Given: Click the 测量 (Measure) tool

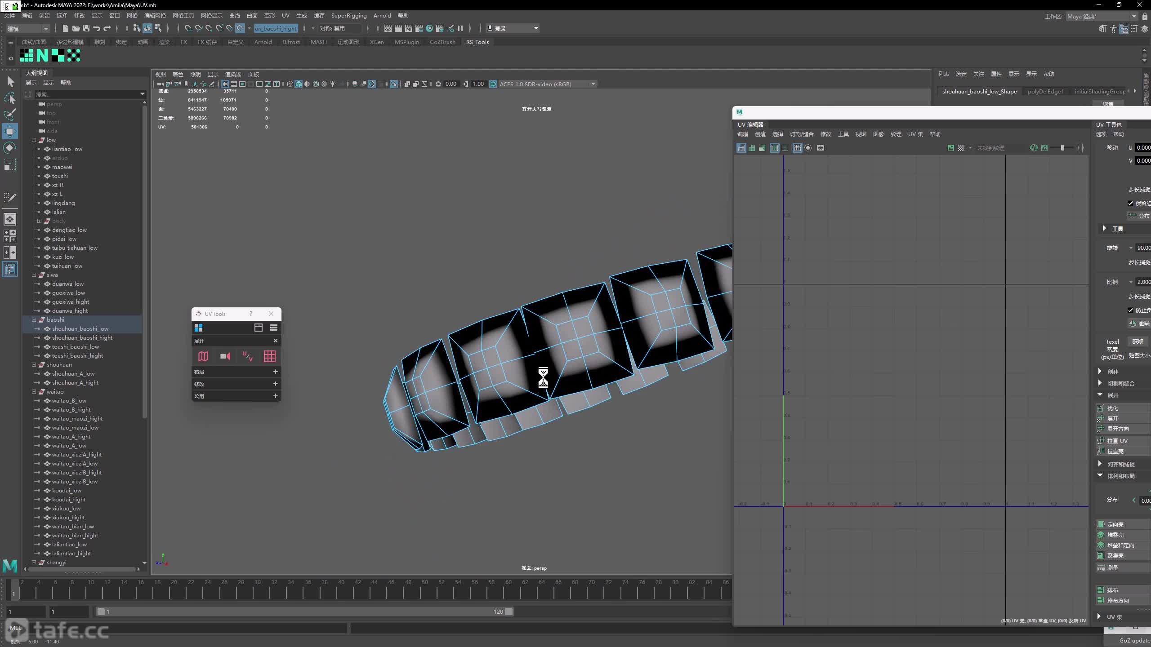Looking at the screenshot, I should [1123, 568].
